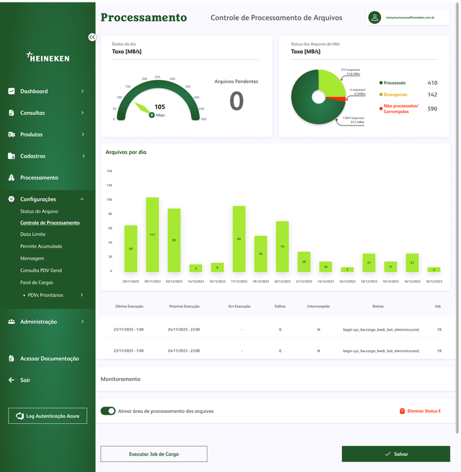
Task: Expand the Administração menu chevron
Action: click(x=82, y=321)
